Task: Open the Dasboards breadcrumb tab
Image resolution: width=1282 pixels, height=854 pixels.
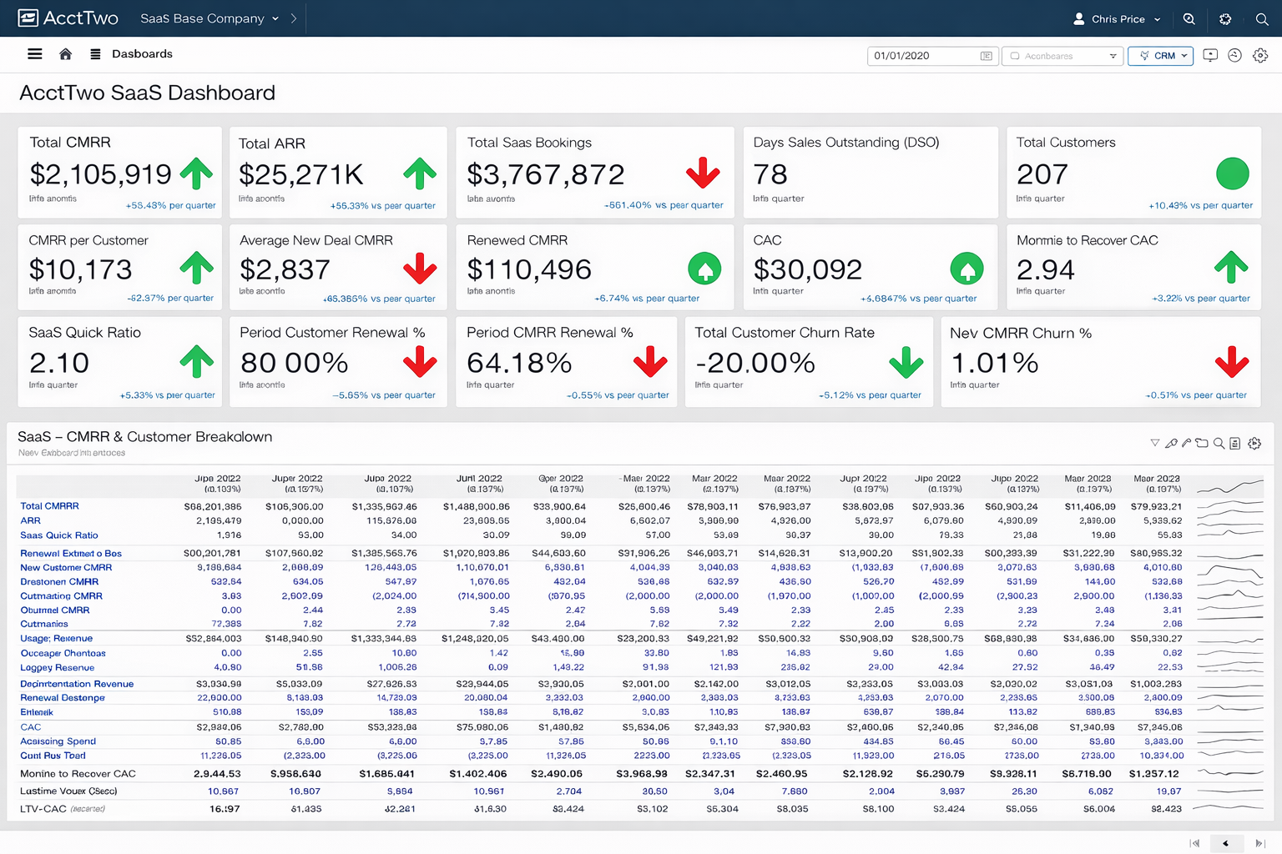Action: click(142, 54)
